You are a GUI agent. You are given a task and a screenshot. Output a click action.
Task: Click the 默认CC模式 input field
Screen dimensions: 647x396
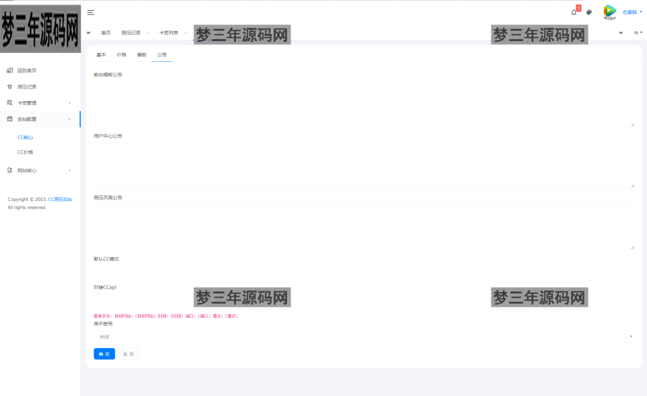[x=363, y=272]
